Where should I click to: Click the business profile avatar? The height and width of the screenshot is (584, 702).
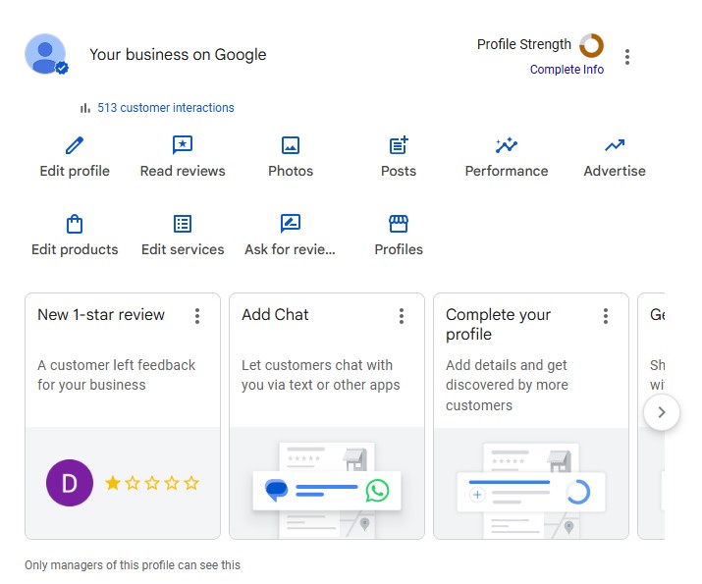point(46,54)
